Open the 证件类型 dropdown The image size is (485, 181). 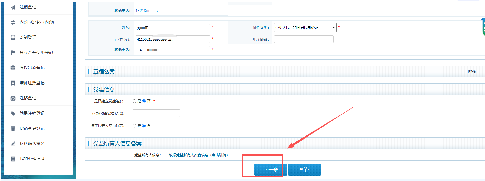click(305, 28)
